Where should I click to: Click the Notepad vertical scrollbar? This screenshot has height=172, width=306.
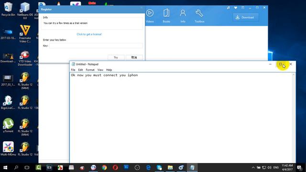tap(293, 118)
